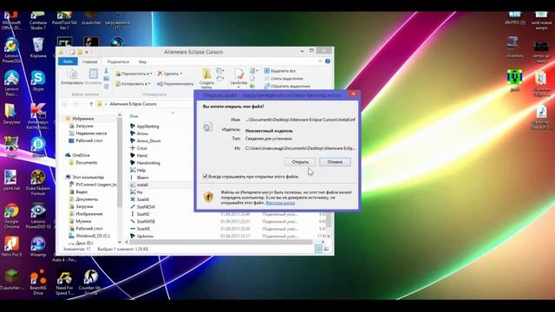Select Недавние места in navigation pane

[91, 133]
